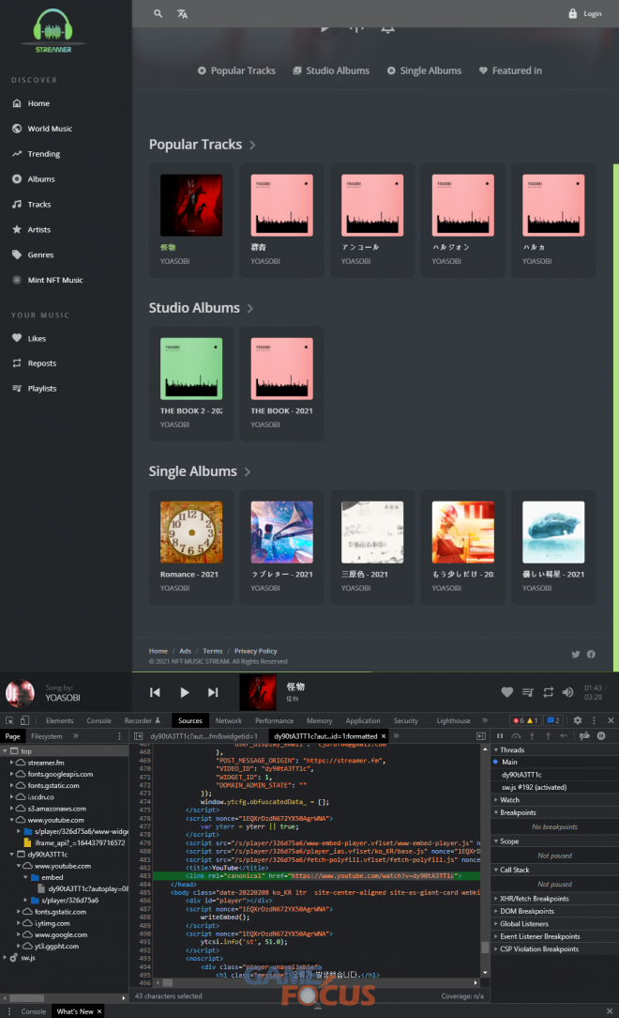Collapse the www.youtube.com tree under top
This screenshot has width=619, height=1018.
click(x=11, y=820)
